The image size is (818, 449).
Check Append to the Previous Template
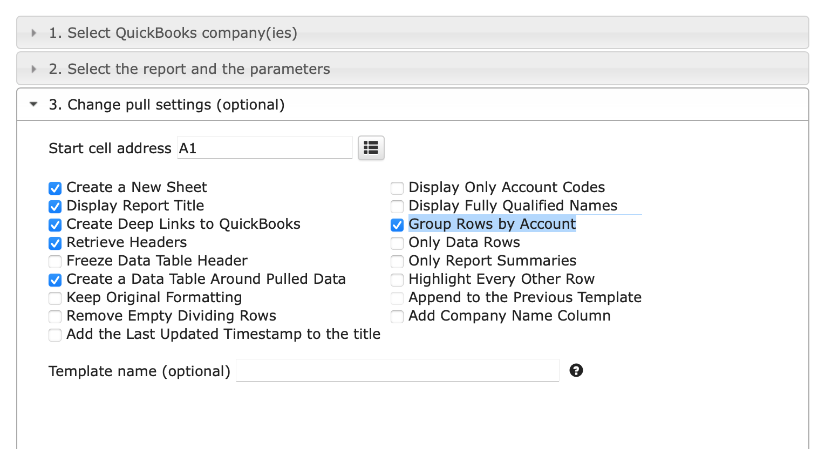point(397,298)
